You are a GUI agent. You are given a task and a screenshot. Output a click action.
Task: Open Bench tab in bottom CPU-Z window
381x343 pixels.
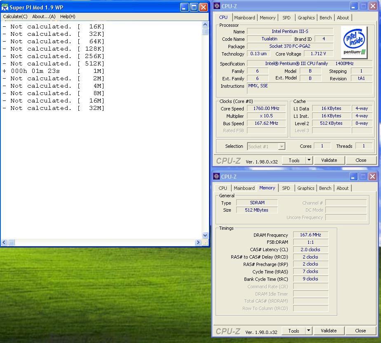point(325,188)
